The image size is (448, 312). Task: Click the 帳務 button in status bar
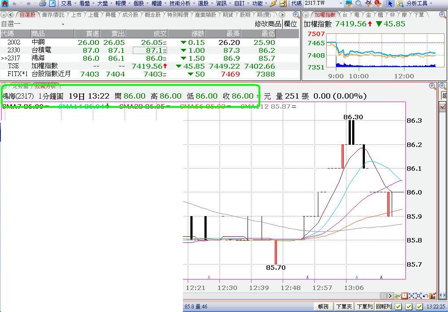pos(323,307)
